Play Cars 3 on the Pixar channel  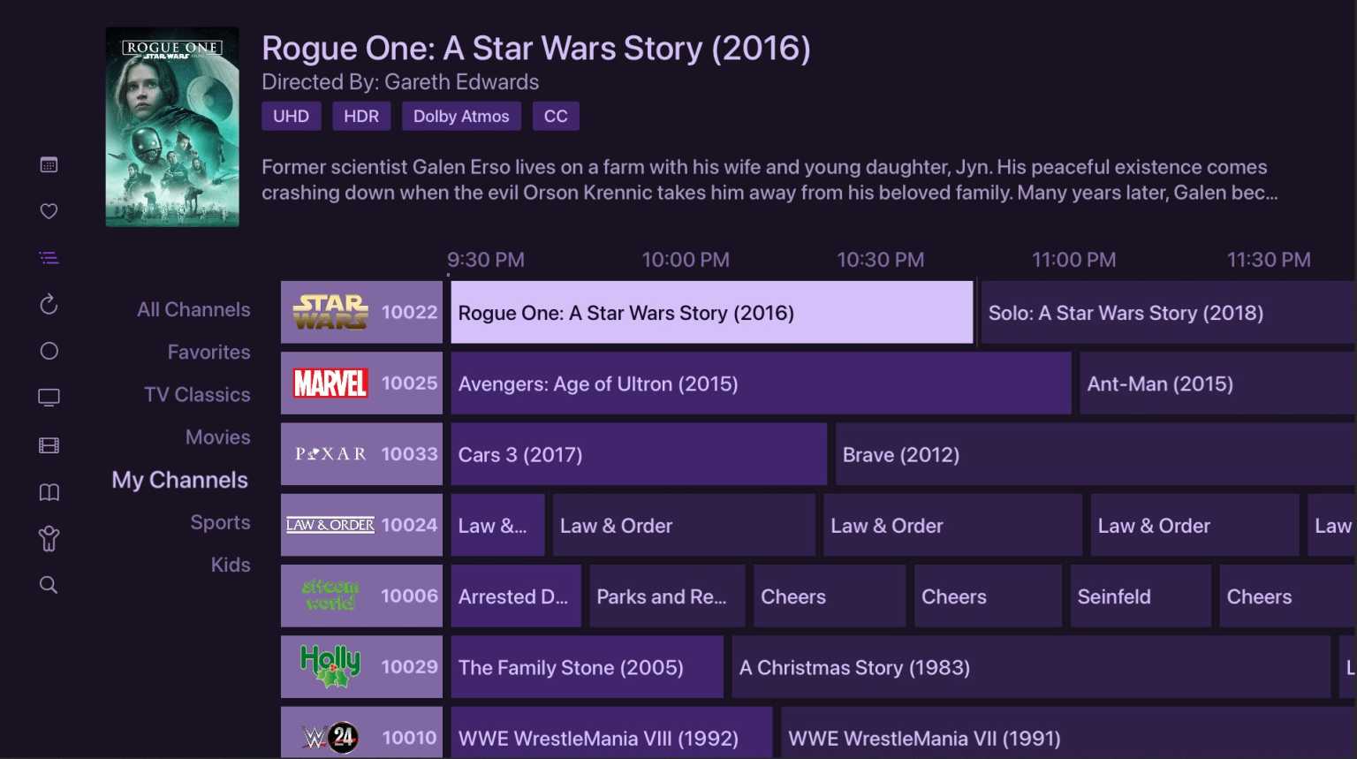point(638,454)
